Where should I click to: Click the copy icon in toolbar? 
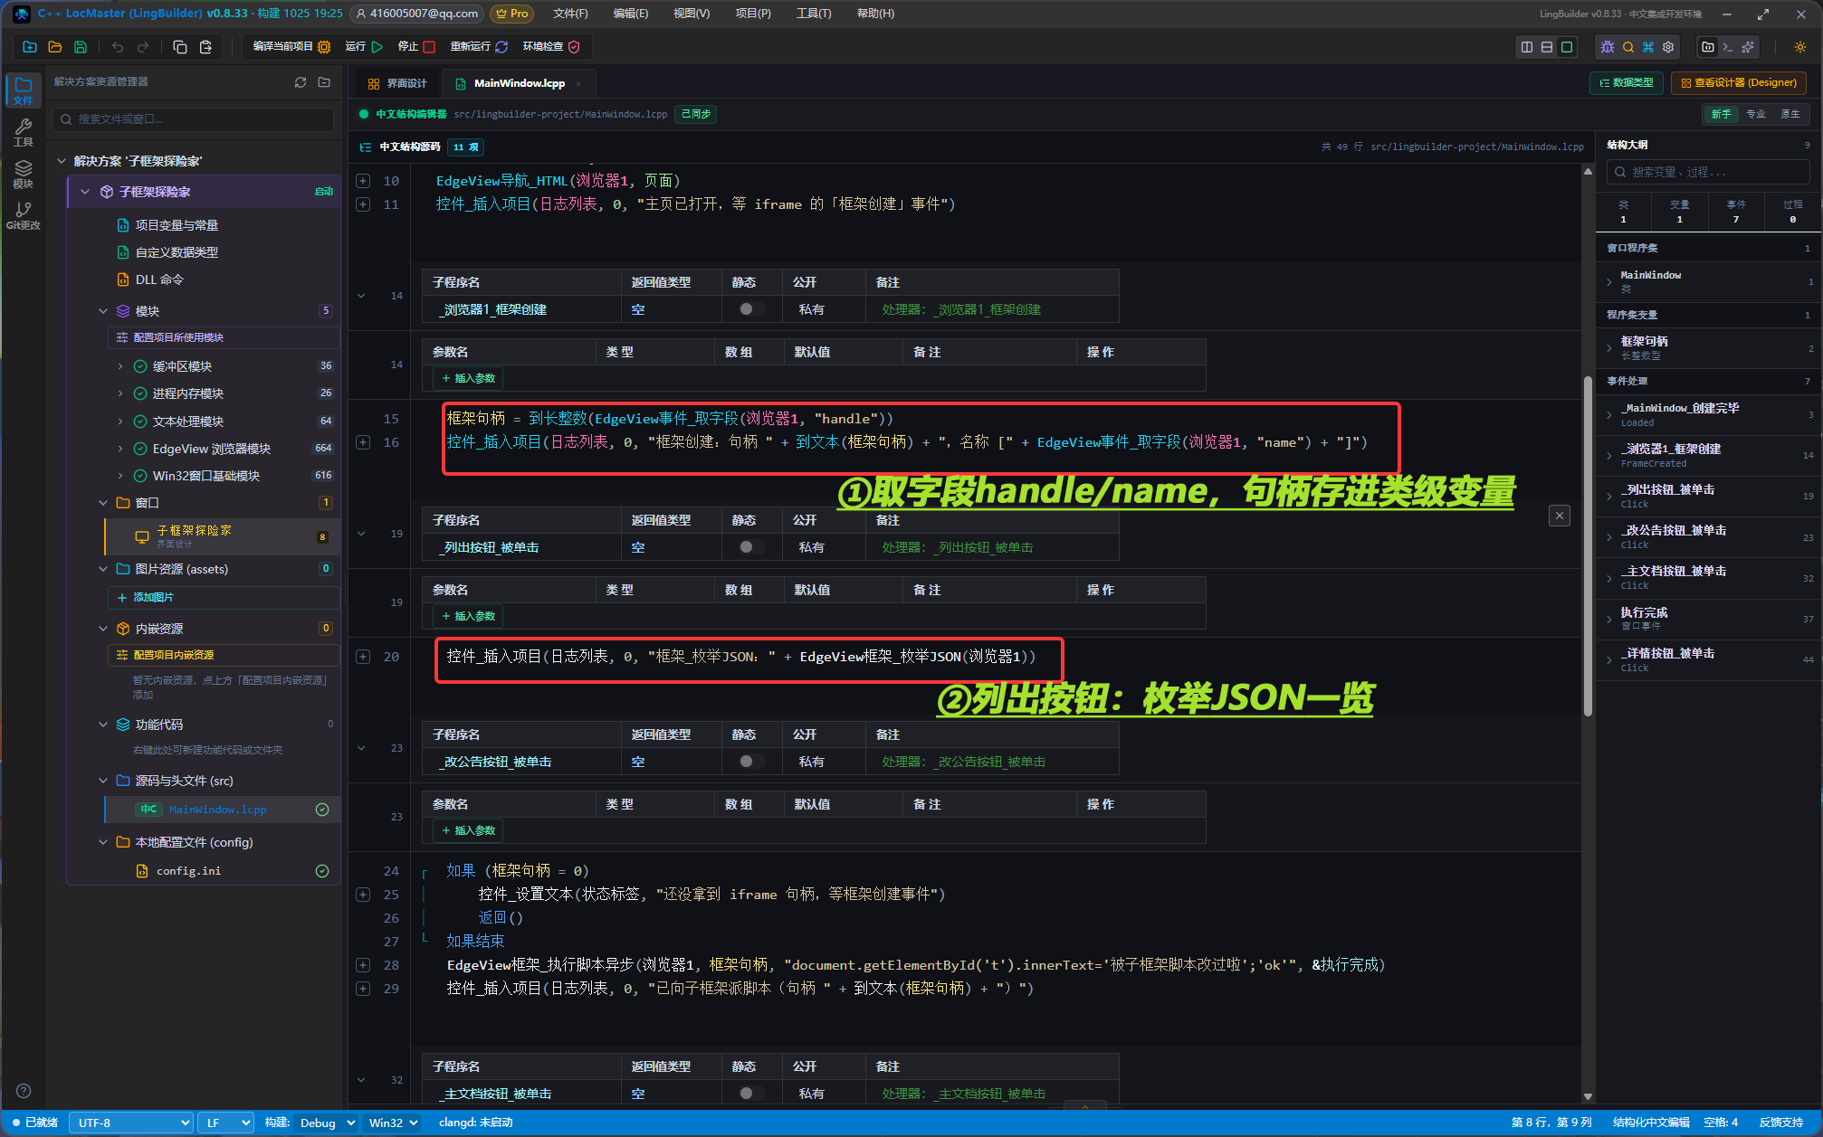pos(180,47)
